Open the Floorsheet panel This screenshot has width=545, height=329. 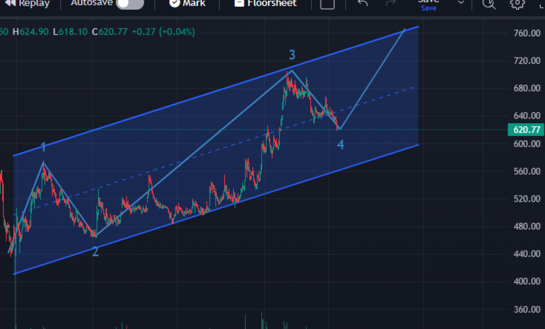[266, 3]
